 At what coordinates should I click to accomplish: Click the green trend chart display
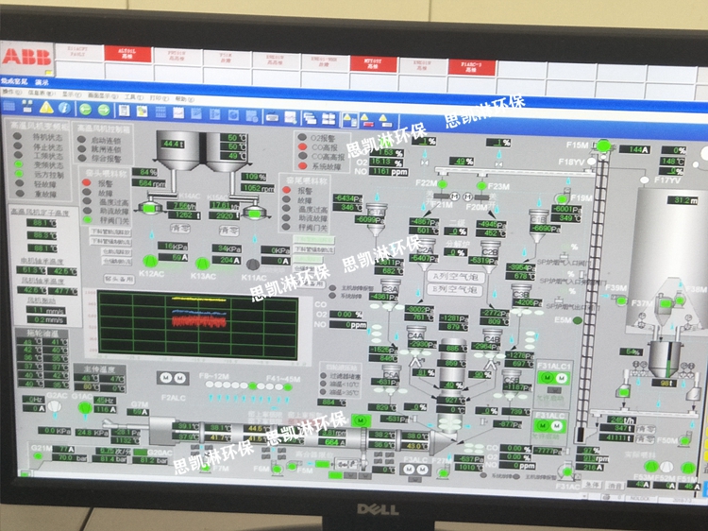[198, 327]
